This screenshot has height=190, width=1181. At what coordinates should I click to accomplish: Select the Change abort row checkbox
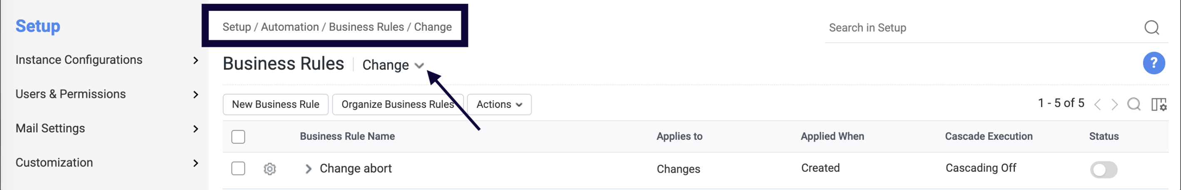coord(238,168)
